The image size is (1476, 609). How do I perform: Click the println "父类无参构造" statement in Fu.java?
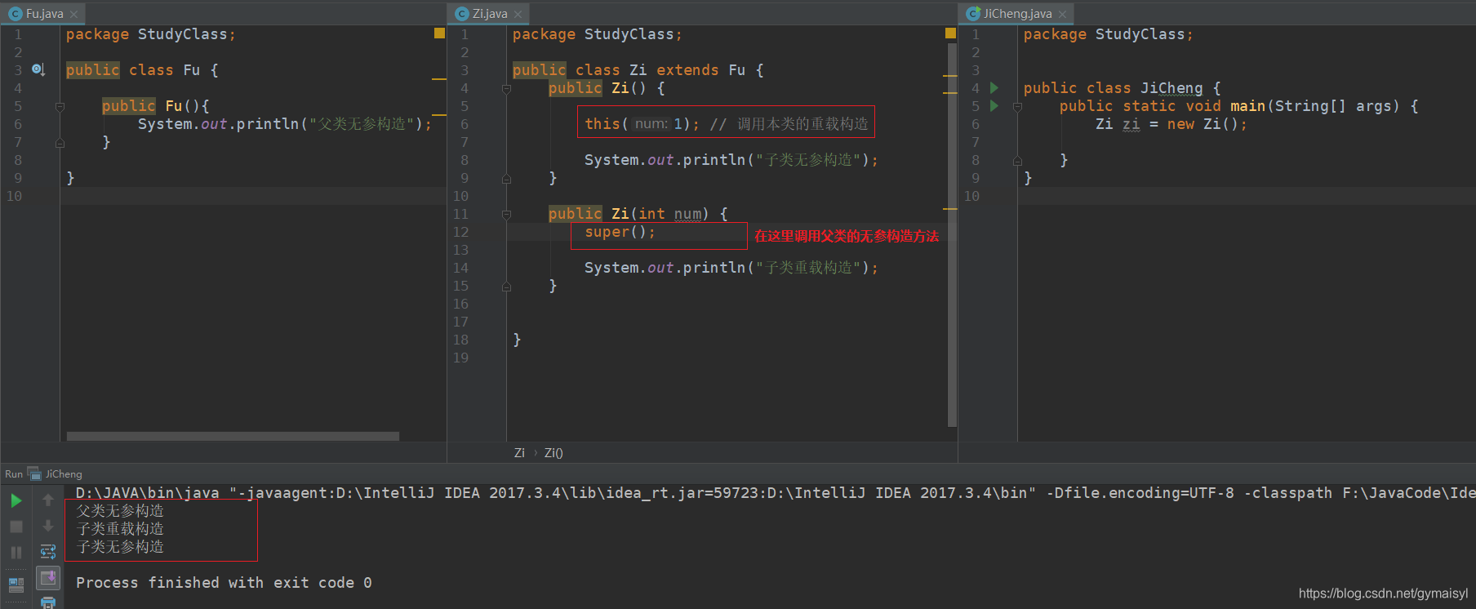pyautogui.click(x=284, y=124)
